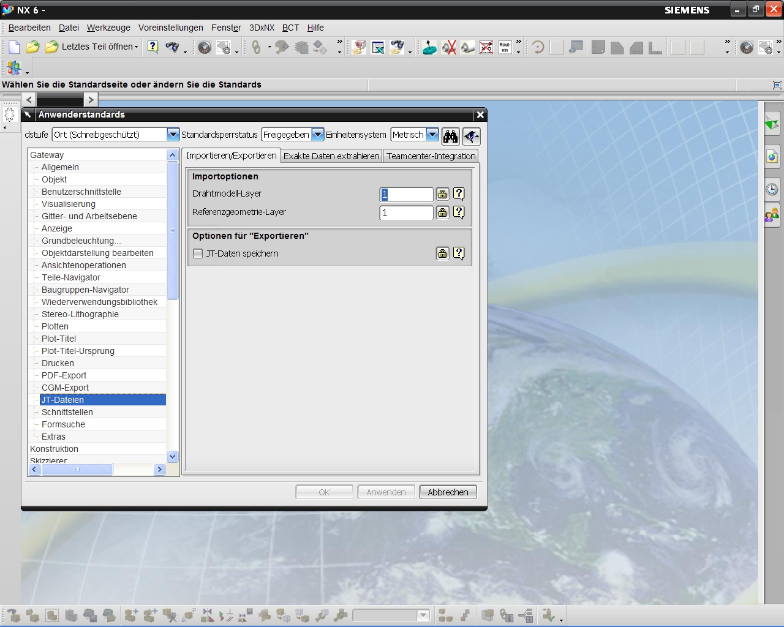
Task: Open the roles people icon in sidebar
Action: point(772,216)
